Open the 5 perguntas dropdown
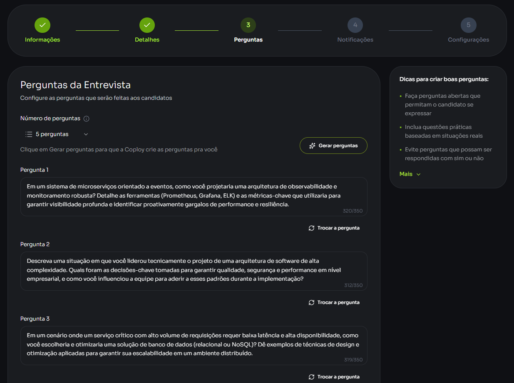514x383 pixels. tap(57, 134)
